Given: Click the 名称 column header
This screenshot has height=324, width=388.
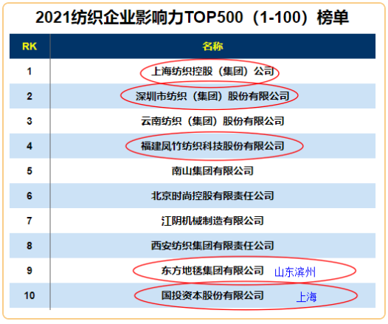Looking at the screenshot, I should click(x=212, y=46).
